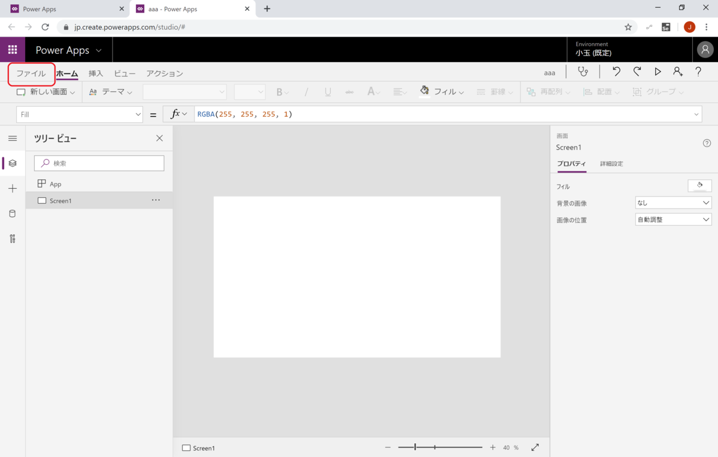The height and width of the screenshot is (457, 718).
Task: Click the account profile avatar
Action: (x=705, y=50)
